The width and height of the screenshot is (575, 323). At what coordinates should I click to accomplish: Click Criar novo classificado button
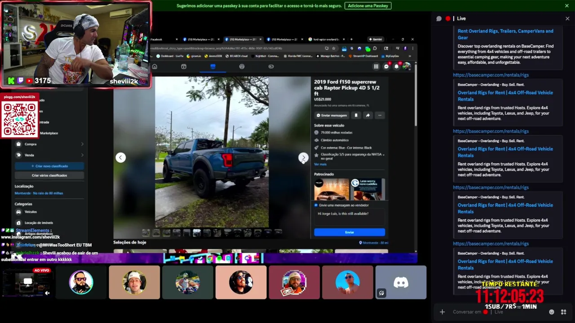[x=49, y=166]
